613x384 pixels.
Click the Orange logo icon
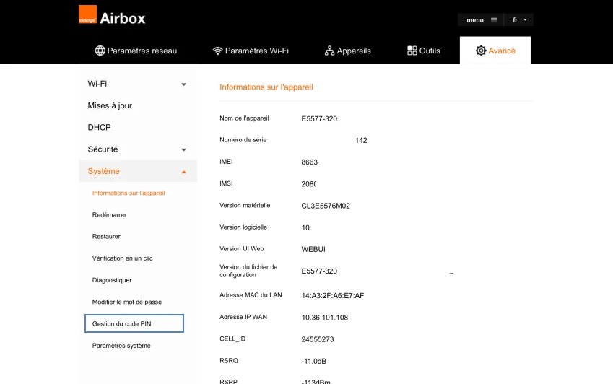(x=87, y=14)
